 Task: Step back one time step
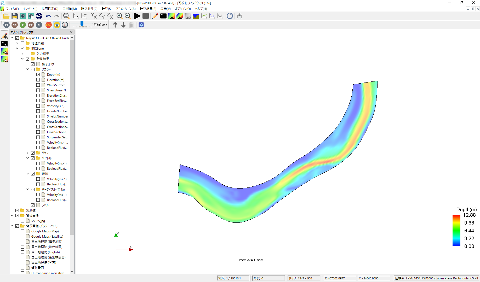point(15,25)
